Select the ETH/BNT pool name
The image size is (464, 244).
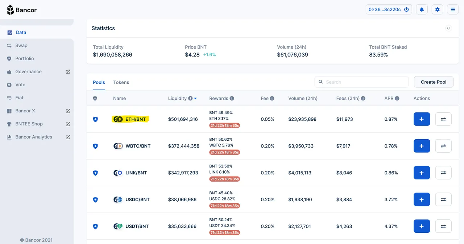coord(136,119)
